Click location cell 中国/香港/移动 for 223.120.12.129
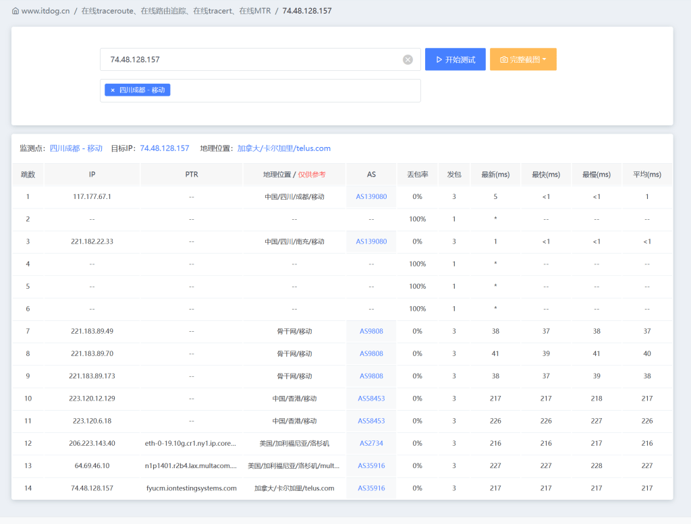 [x=294, y=399]
